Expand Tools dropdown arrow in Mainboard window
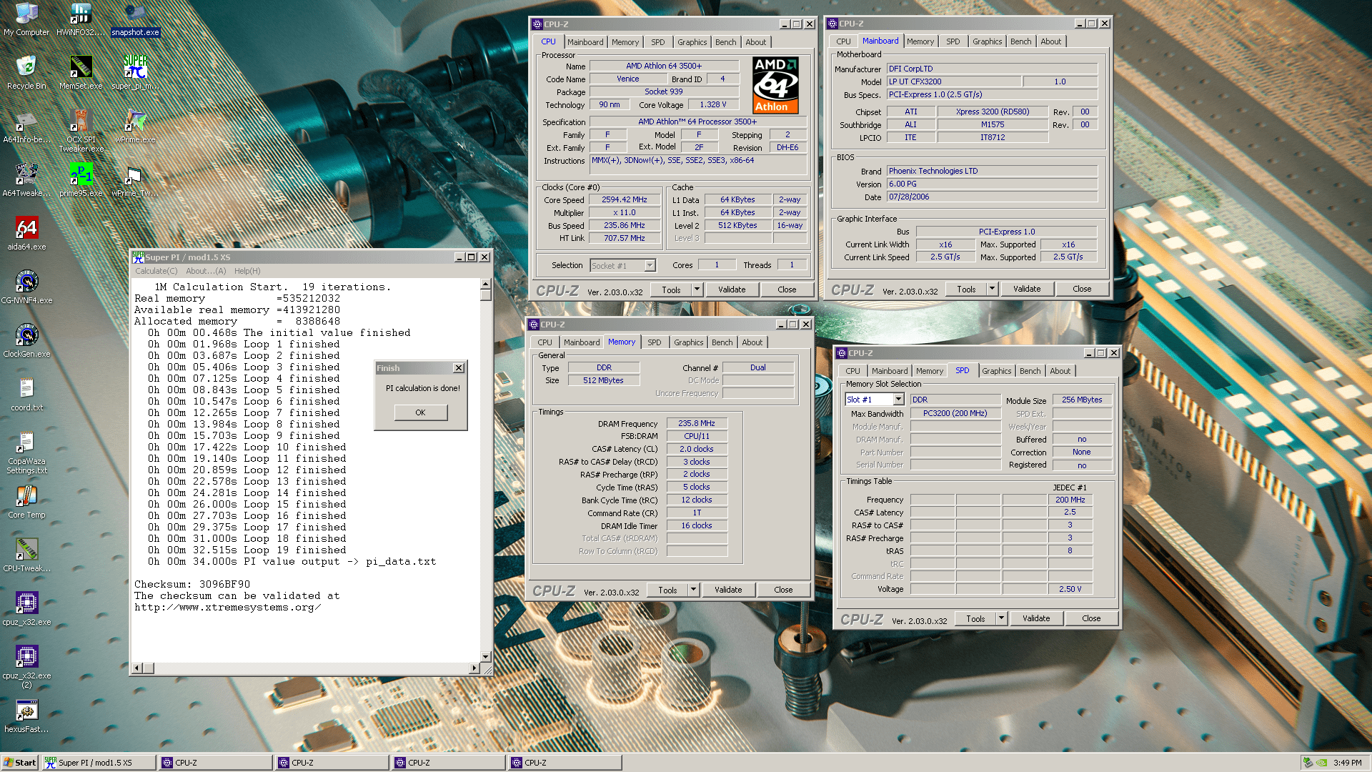This screenshot has width=1372, height=772. point(992,289)
